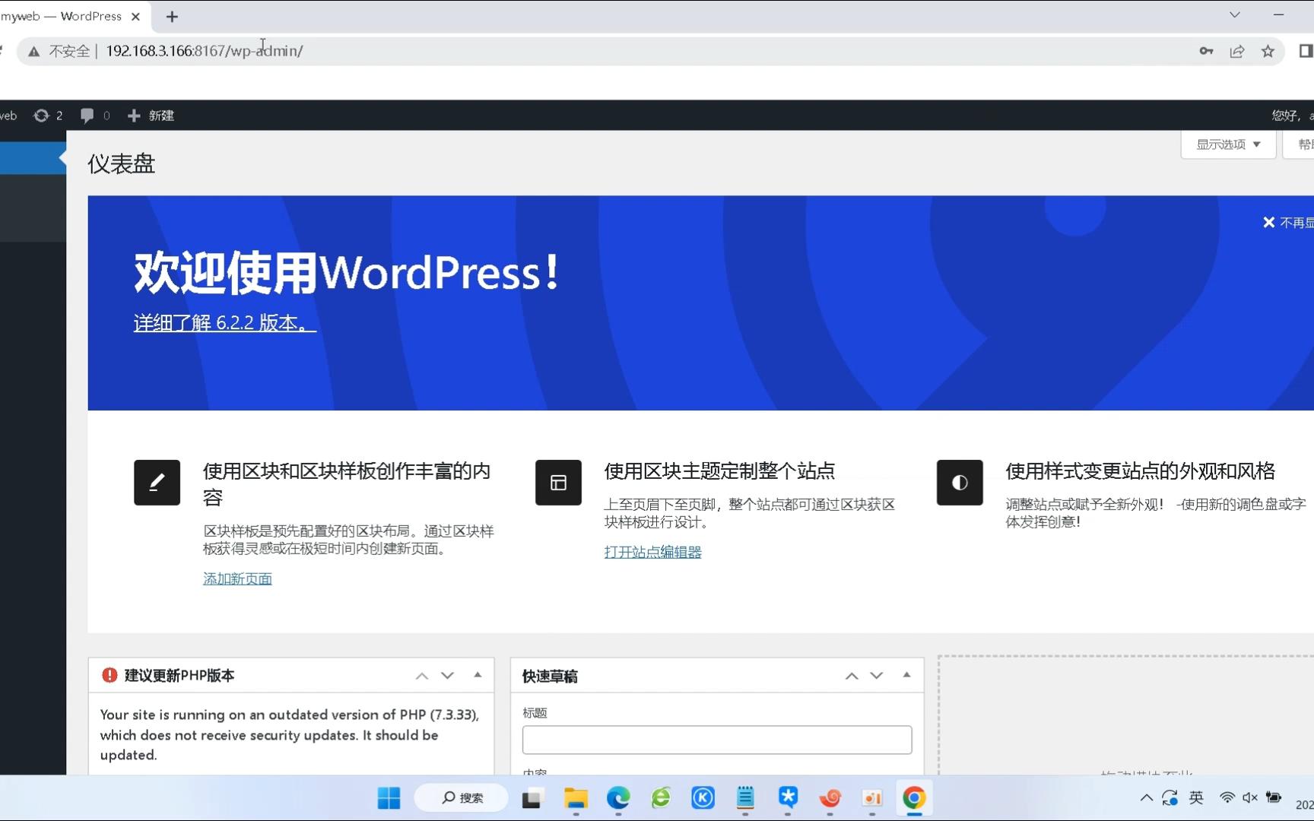Click the taskbar 搜索 search box
This screenshot has height=821, width=1314.
pyautogui.click(x=462, y=797)
